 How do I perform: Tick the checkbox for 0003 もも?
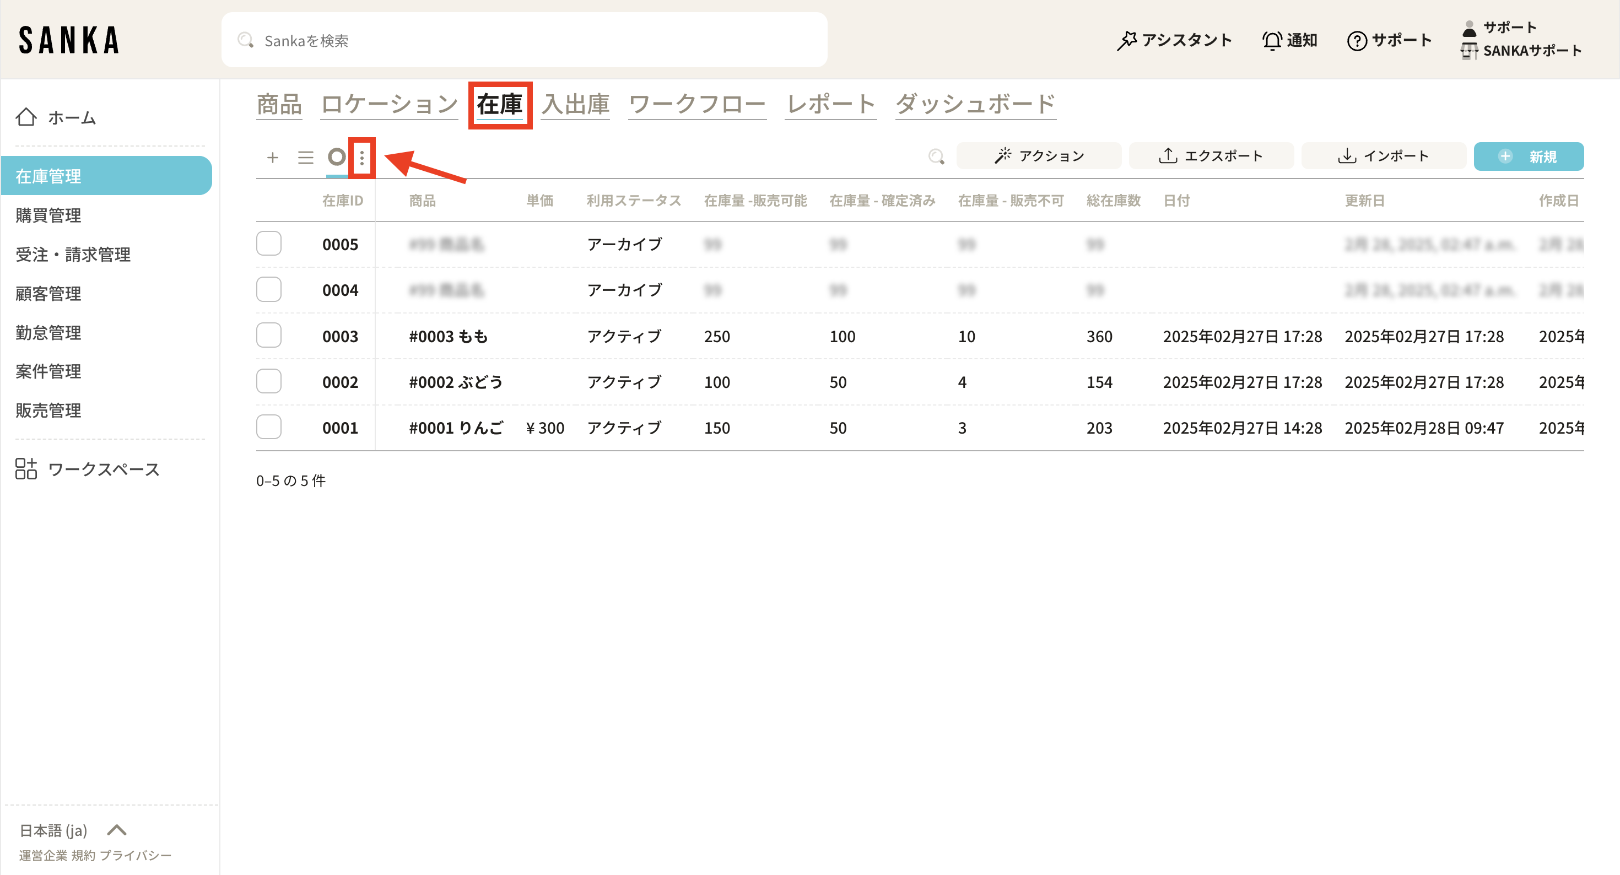click(268, 335)
